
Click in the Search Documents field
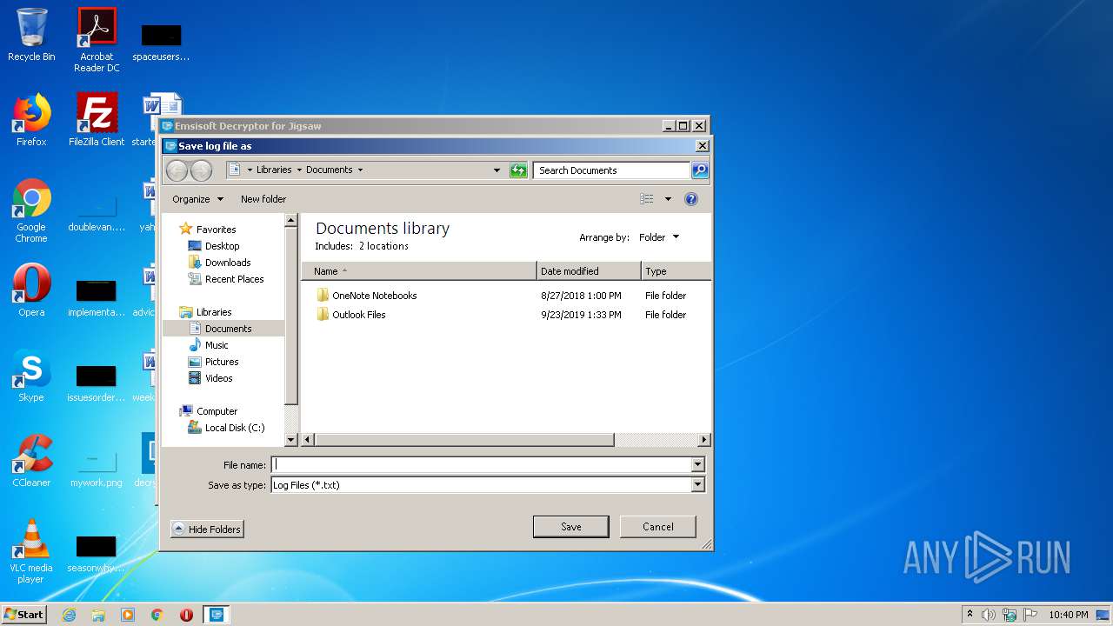612,170
